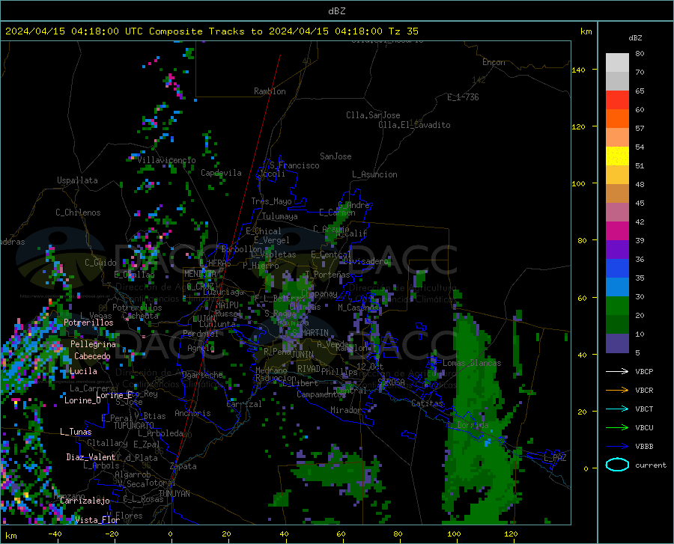Click the Anchoris label

(192, 414)
